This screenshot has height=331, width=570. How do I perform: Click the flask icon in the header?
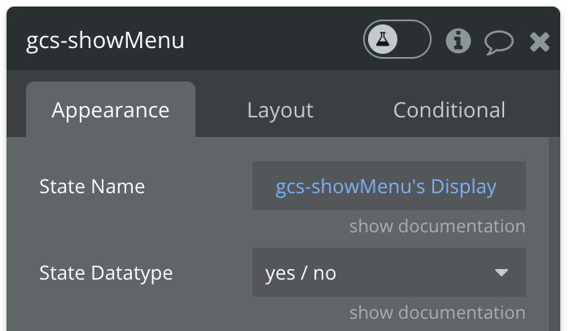(x=382, y=39)
